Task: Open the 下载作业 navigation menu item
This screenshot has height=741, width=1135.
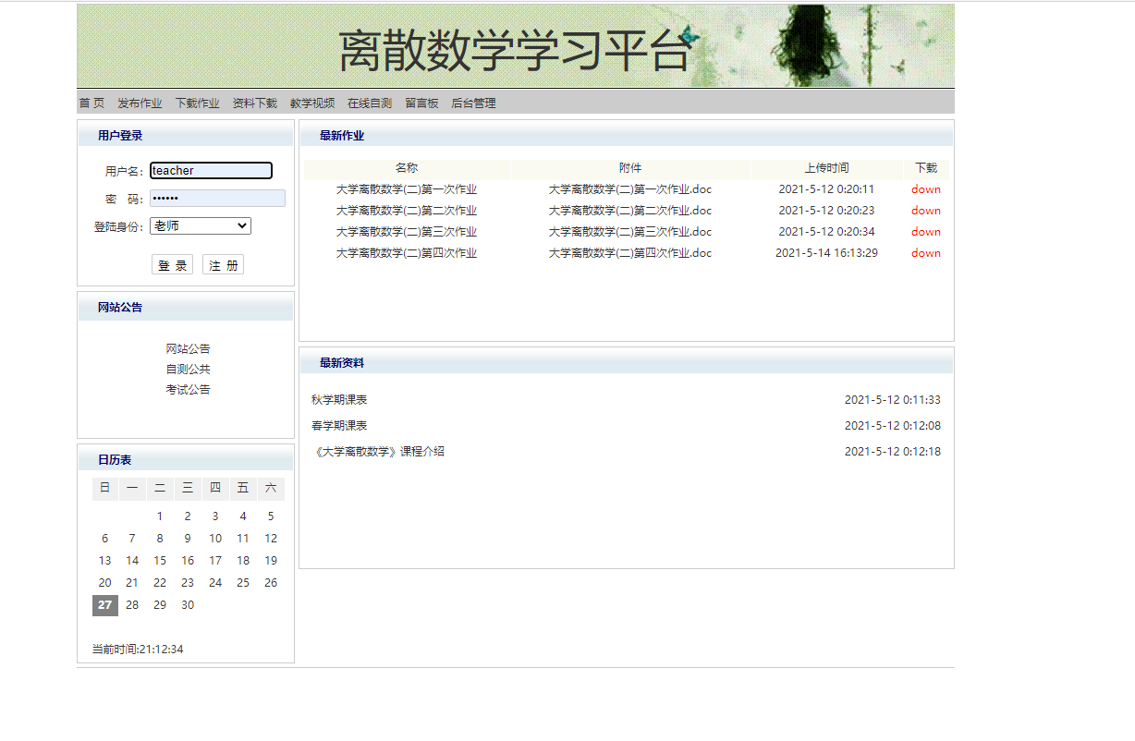Action: click(x=196, y=103)
